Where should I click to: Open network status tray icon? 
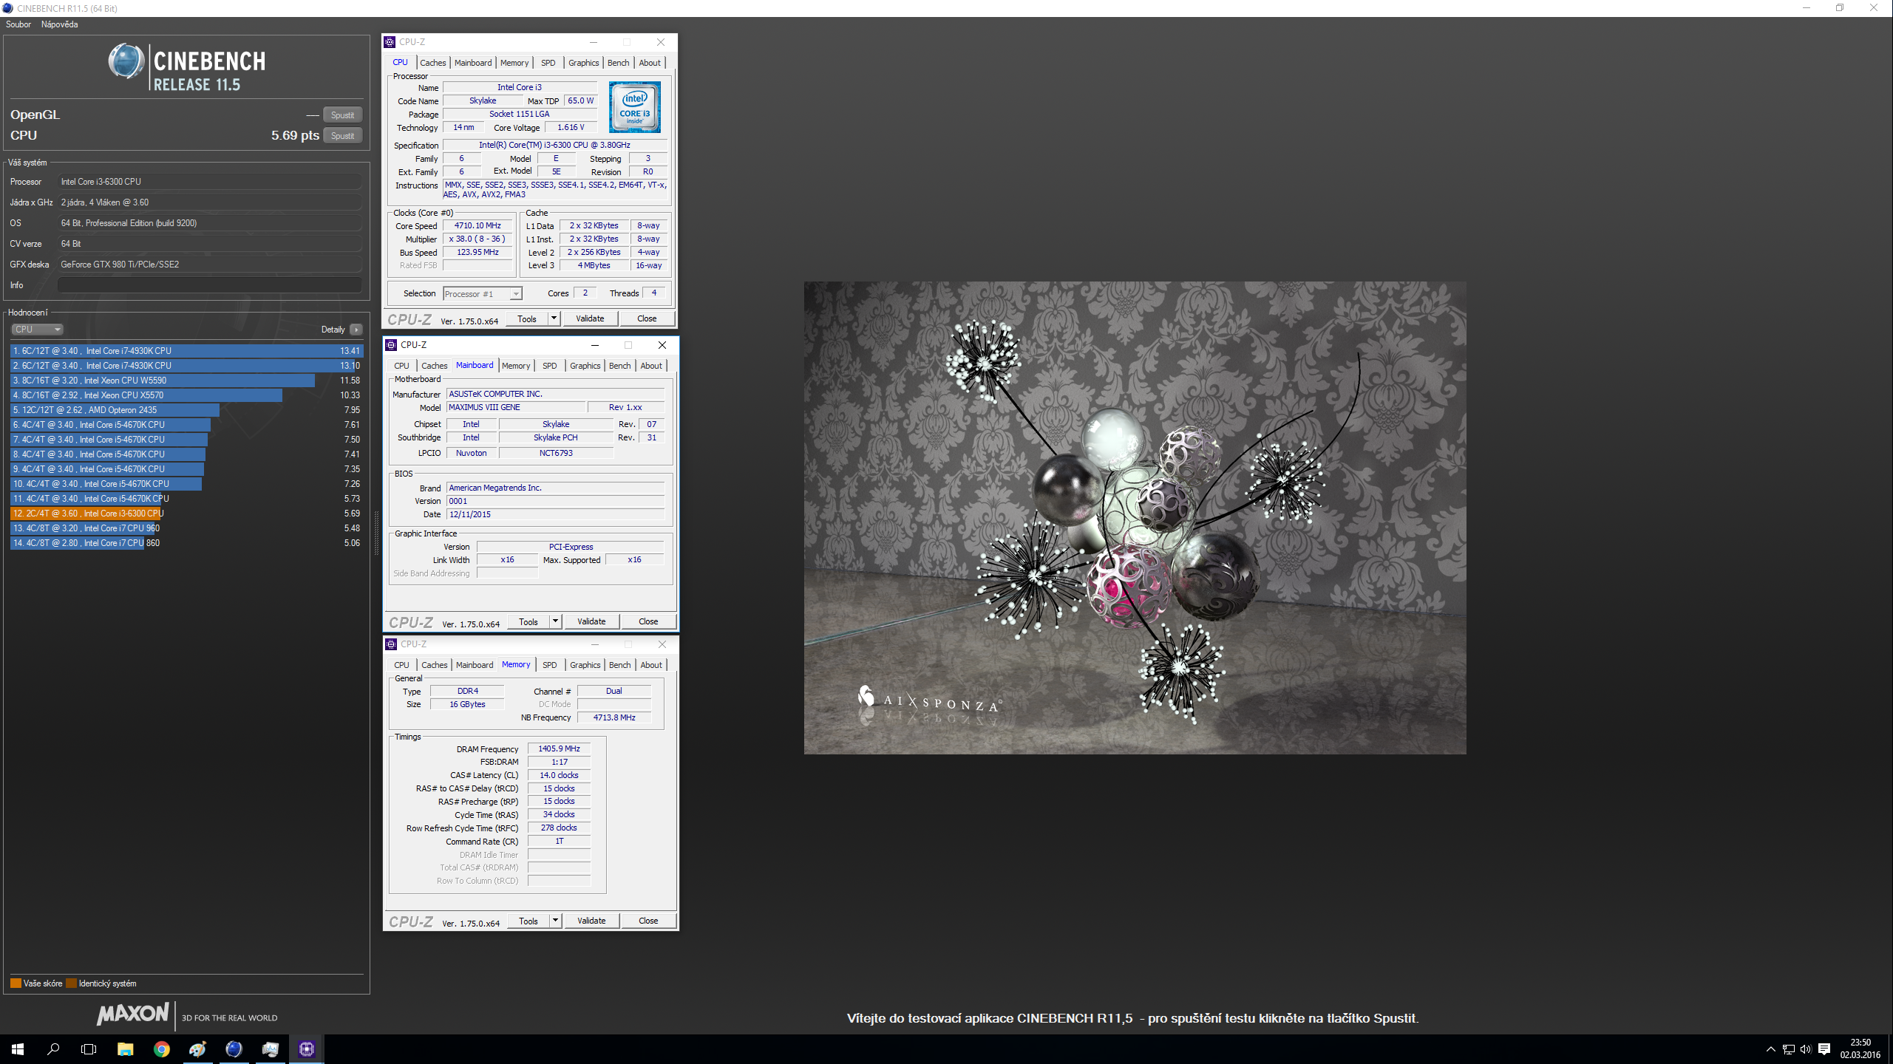coord(1788,1049)
